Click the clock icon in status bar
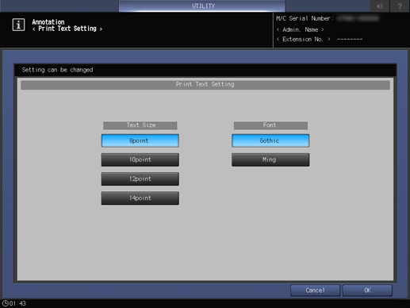410x308 pixels. tap(5, 303)
